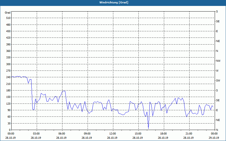Select the 480 y-axis value
The image size is (226, 141).
(8, 25)
